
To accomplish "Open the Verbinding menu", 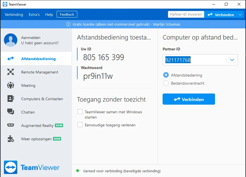I will (14, 14).
